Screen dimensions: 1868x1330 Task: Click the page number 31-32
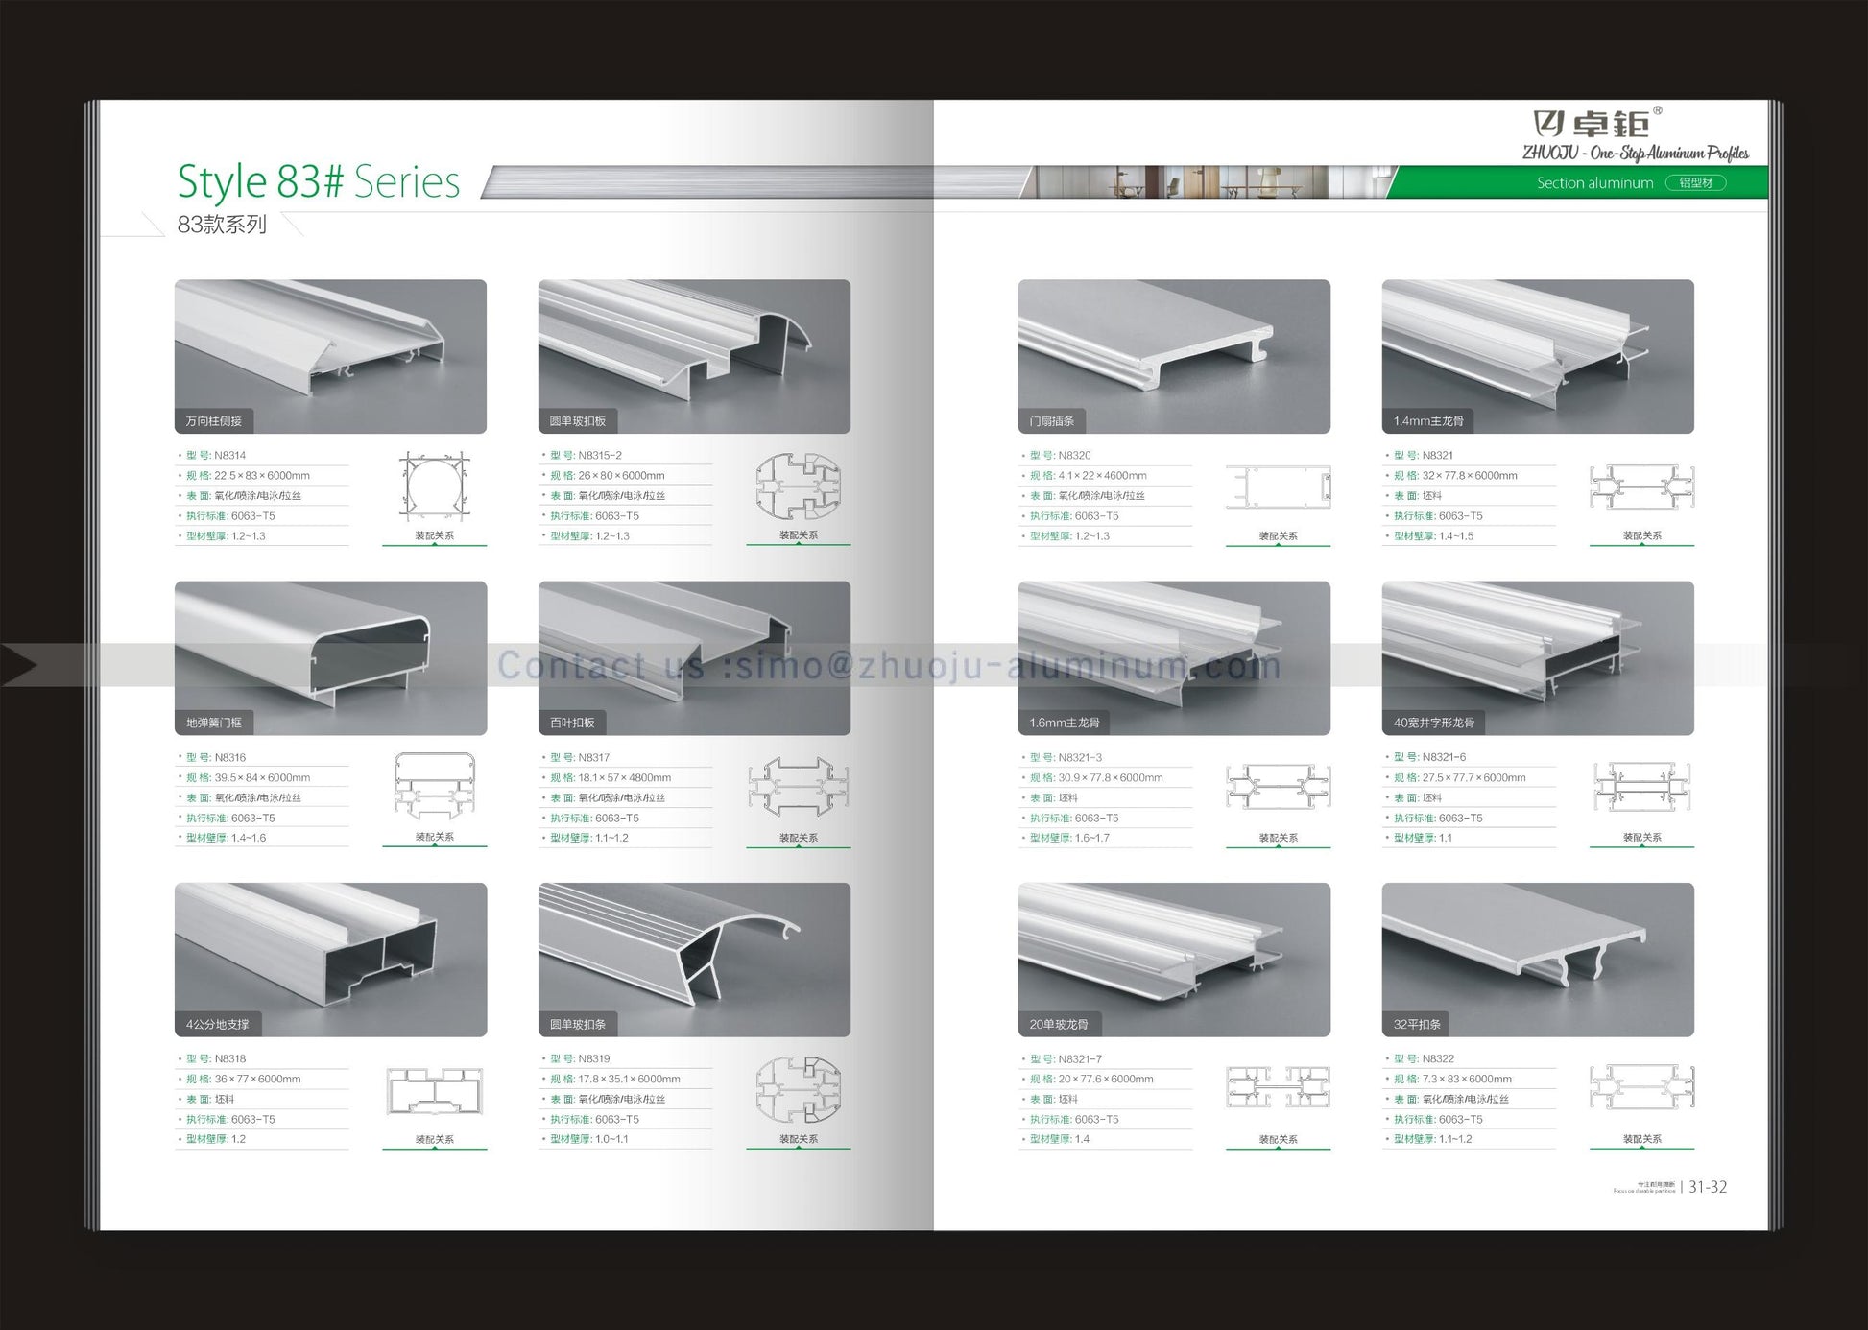(x=1708, y=1187)
